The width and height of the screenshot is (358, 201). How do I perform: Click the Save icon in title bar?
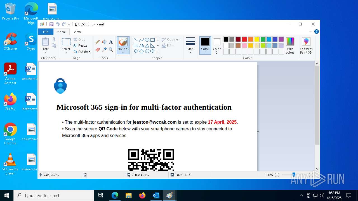[x=51, y=24]
